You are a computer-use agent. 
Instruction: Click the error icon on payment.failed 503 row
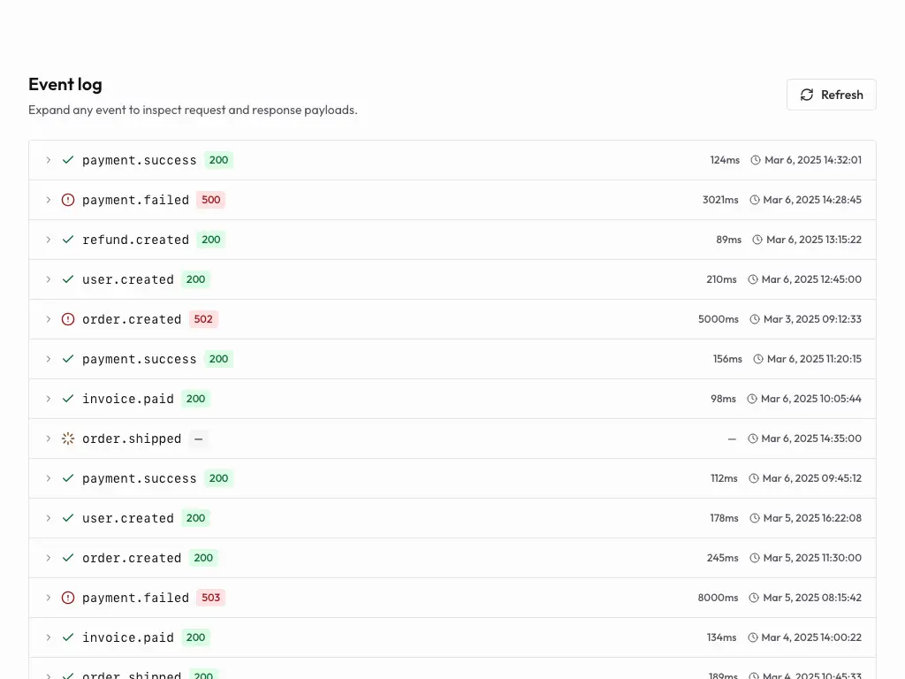(68, 598)
